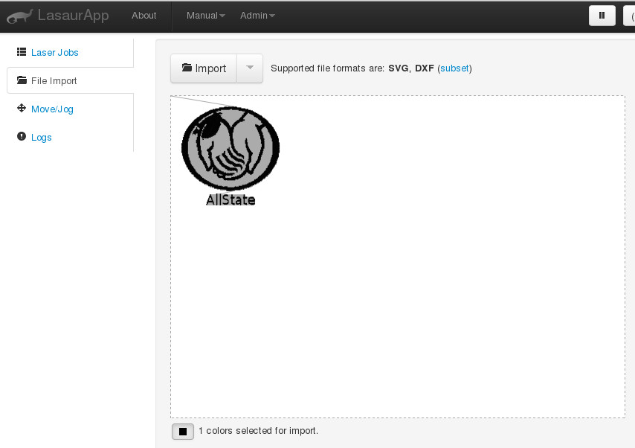
Task: Toggle the black color swatch for import
Action: 183,432
